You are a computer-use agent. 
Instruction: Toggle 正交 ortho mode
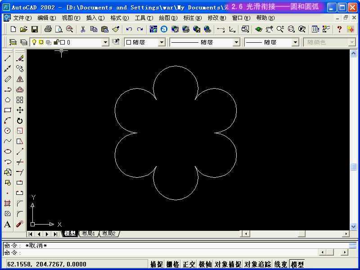pyautogui.click(x=189, y=264)
